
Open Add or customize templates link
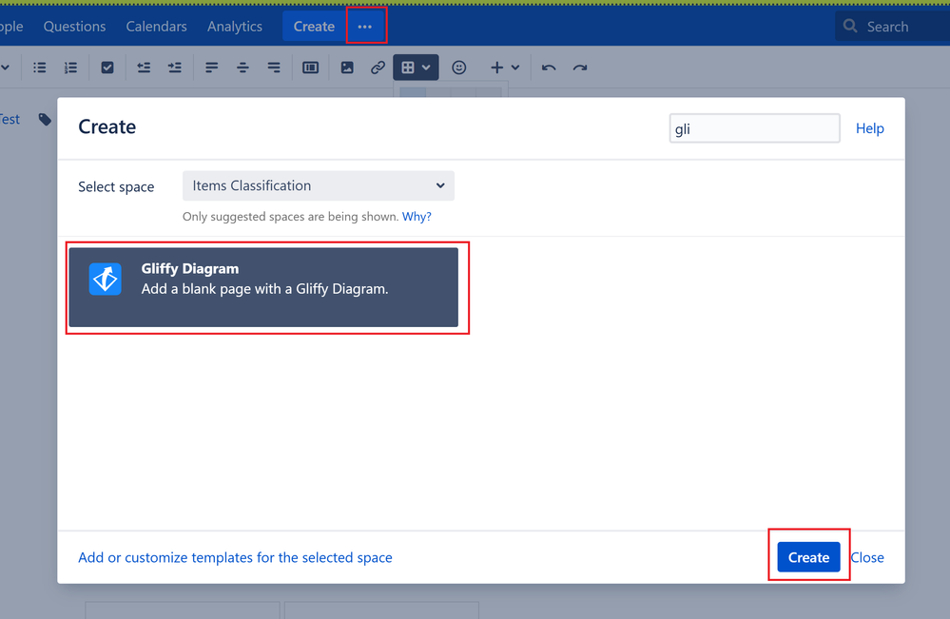click(x=235, y=557)
